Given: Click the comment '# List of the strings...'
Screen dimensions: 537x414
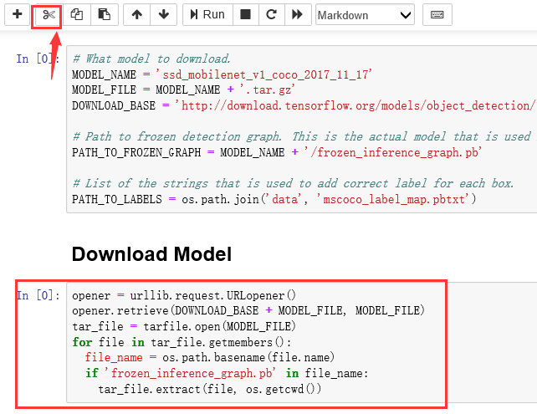Looking at the screenshot, I should point(293,183).
